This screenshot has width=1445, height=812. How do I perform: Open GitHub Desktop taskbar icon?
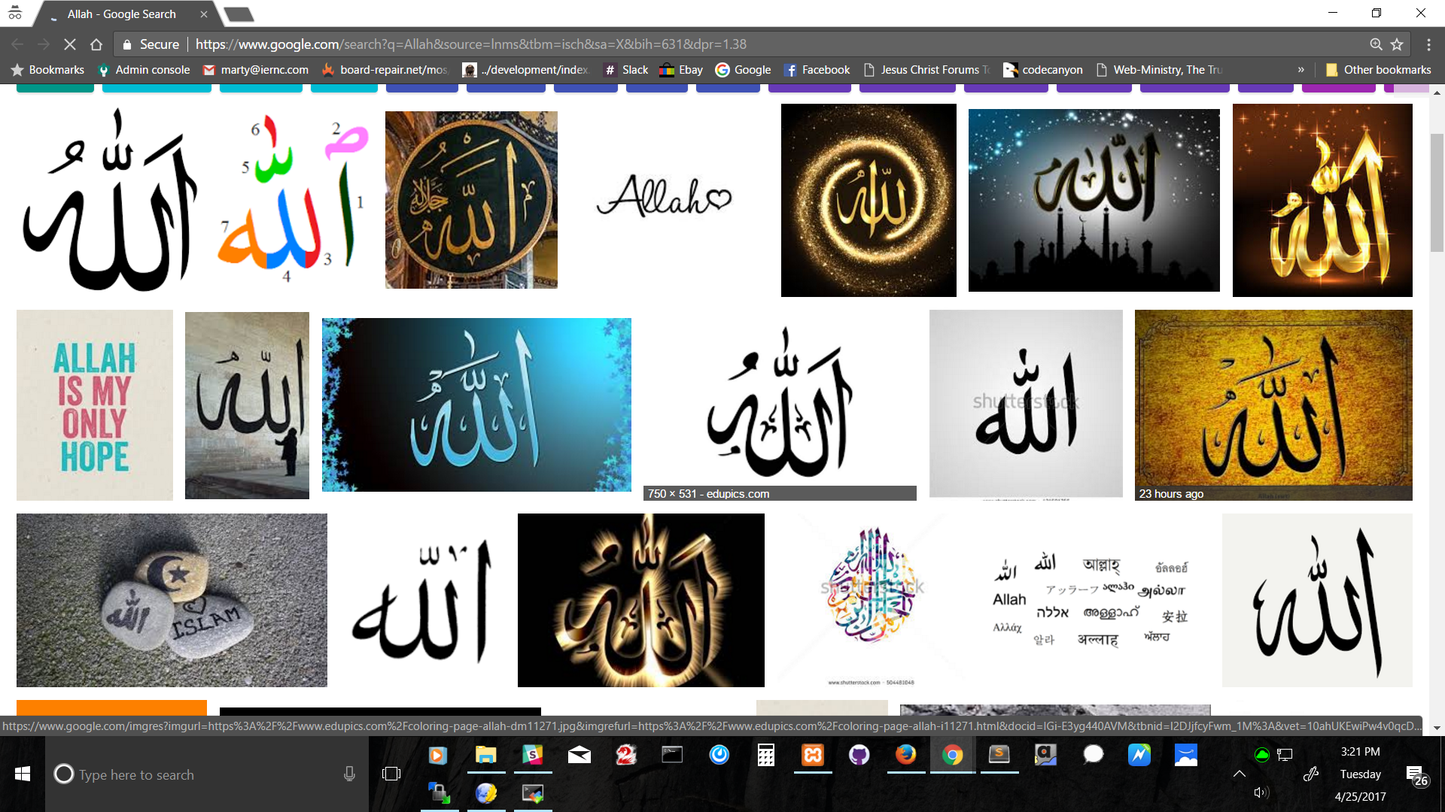tap(859, 754)
